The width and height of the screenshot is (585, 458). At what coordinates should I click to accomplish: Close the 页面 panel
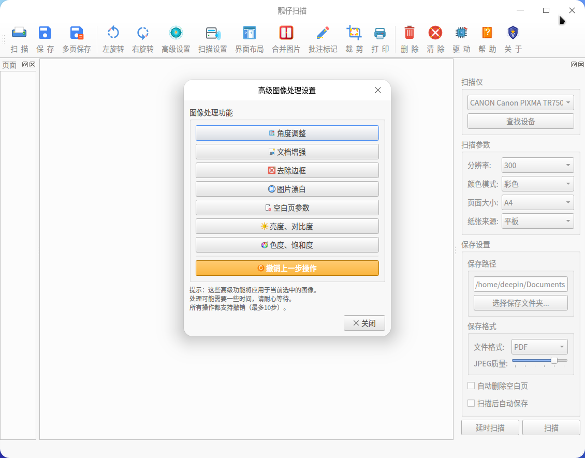[33, 65]
